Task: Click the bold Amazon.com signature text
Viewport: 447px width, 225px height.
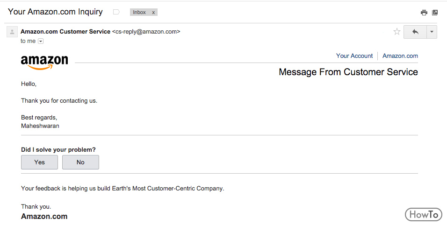Action: pos(44,217)
